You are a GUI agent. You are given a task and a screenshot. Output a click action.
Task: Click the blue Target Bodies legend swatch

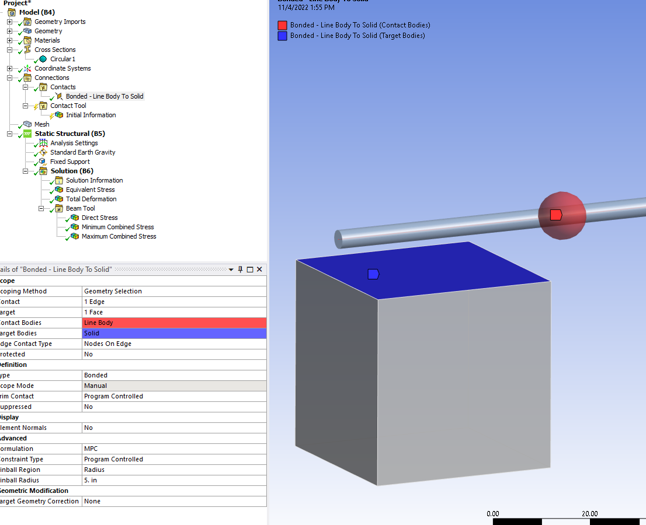pos(282,36)
